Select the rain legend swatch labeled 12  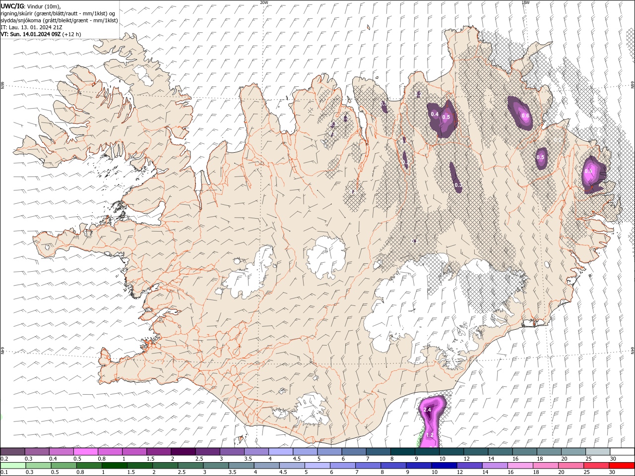pos(469,466)
